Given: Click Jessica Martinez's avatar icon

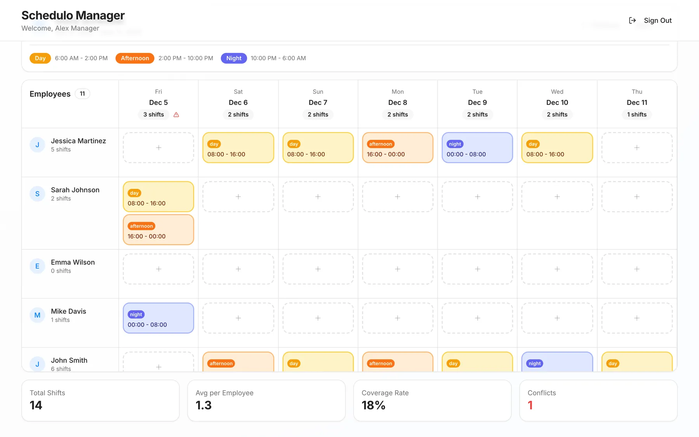Looking at the screenshot, I should tap(37, 145).
